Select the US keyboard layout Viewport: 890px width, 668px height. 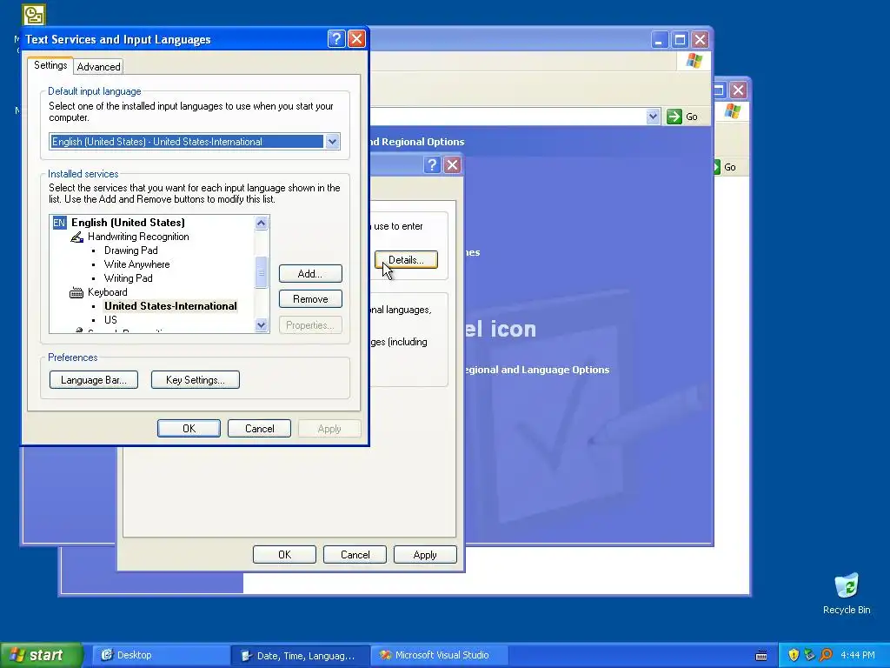coord(110,320)
